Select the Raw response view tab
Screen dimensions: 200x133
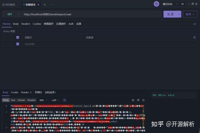click(13, 100)
